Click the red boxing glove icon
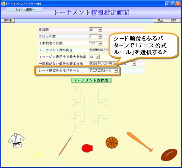Screen dimensions: 182x168 click(x=87, y=148)
